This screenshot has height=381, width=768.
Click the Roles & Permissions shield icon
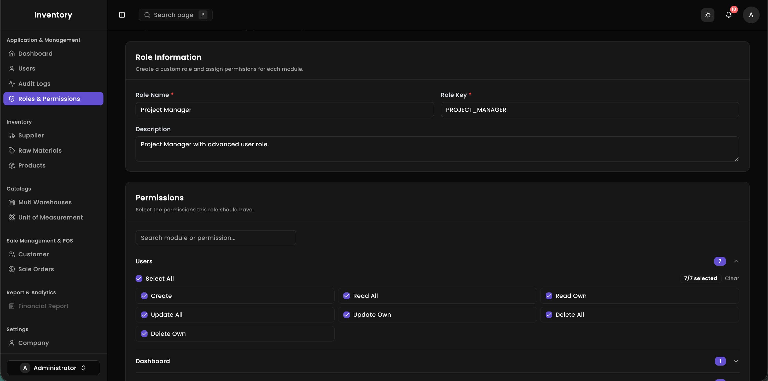tap(12, 99)
